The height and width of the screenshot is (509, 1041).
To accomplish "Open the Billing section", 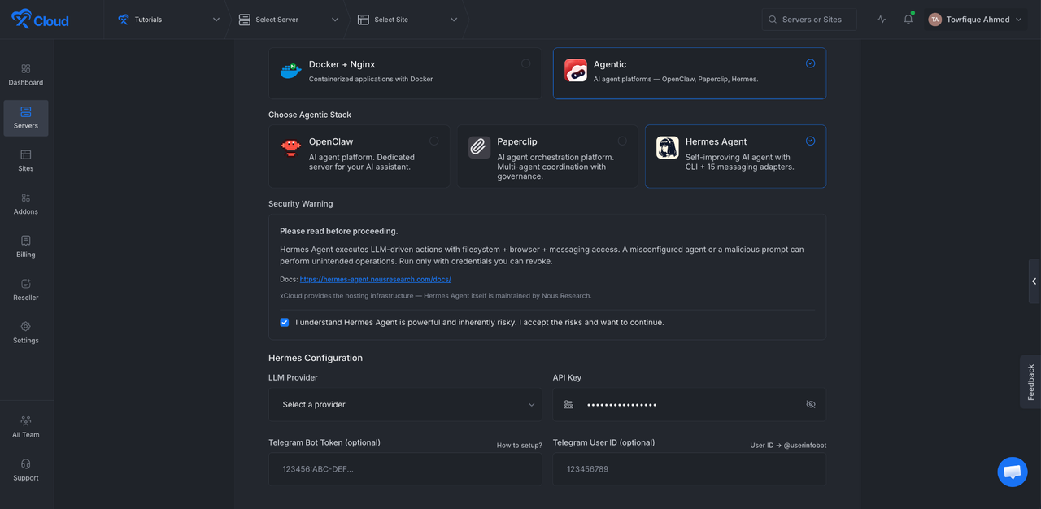I will (x=26, y=247).
